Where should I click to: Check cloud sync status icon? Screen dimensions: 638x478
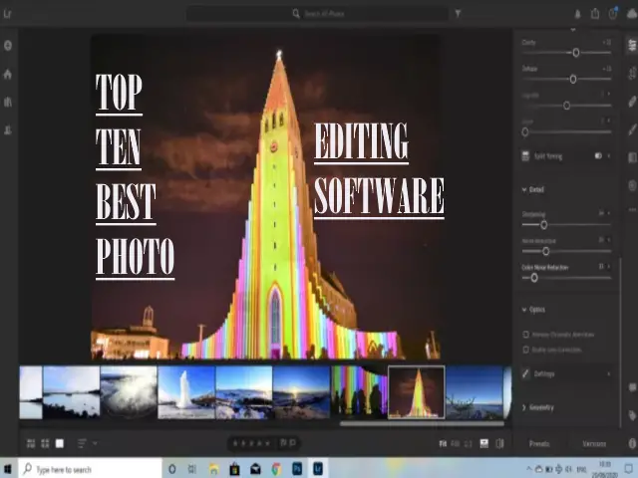click(631, 14)
